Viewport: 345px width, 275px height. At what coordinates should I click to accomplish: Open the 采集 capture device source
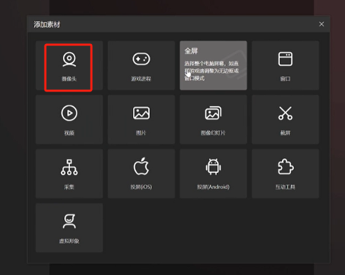click(x=69, y=174)
